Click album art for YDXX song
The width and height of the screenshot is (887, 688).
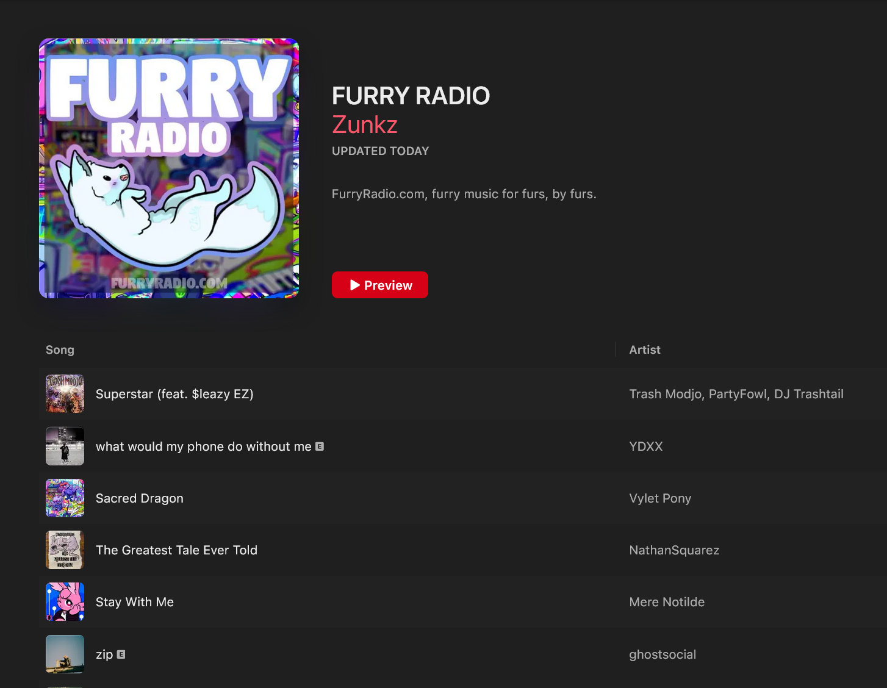click(x=65, y=446)
